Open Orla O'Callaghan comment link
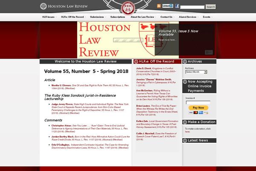Image resolution: width=256 pixels, height=171 pixels. coord(90,146)
